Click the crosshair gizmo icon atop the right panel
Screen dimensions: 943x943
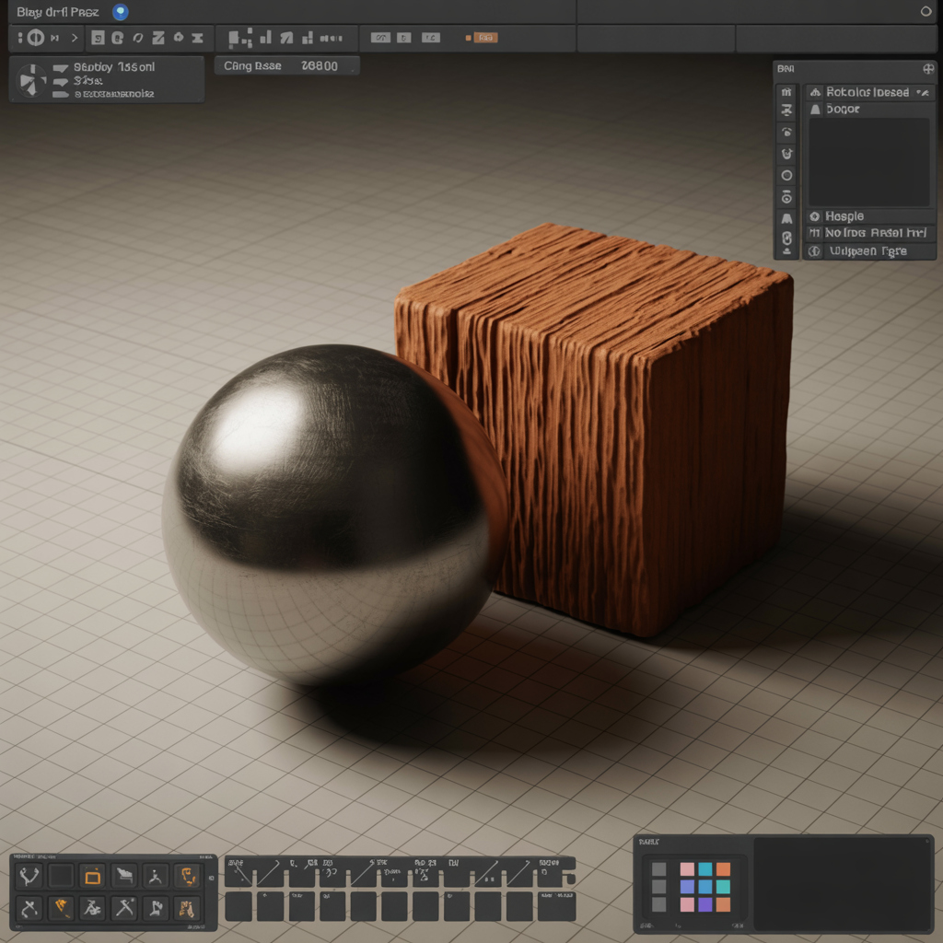[927, 70]
